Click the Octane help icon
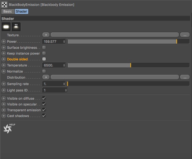Viewport: 192px width, 159px height. click(9, 128)
